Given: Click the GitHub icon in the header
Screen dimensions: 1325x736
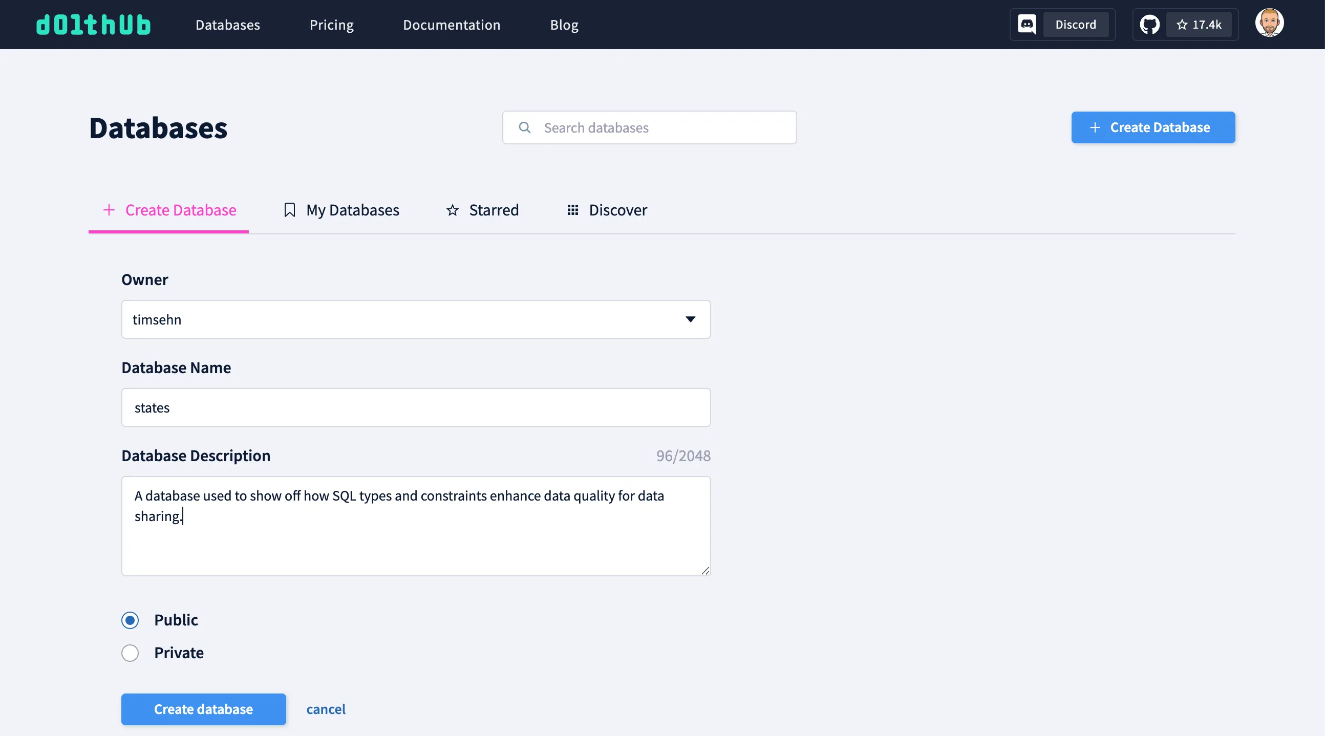Looking at the screenshot, I should (1150, 24).
